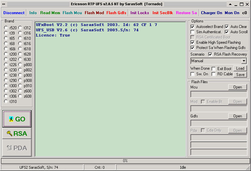Select the t65 brand option
This screenshot has width=251, height=171.
pos(6,38)
